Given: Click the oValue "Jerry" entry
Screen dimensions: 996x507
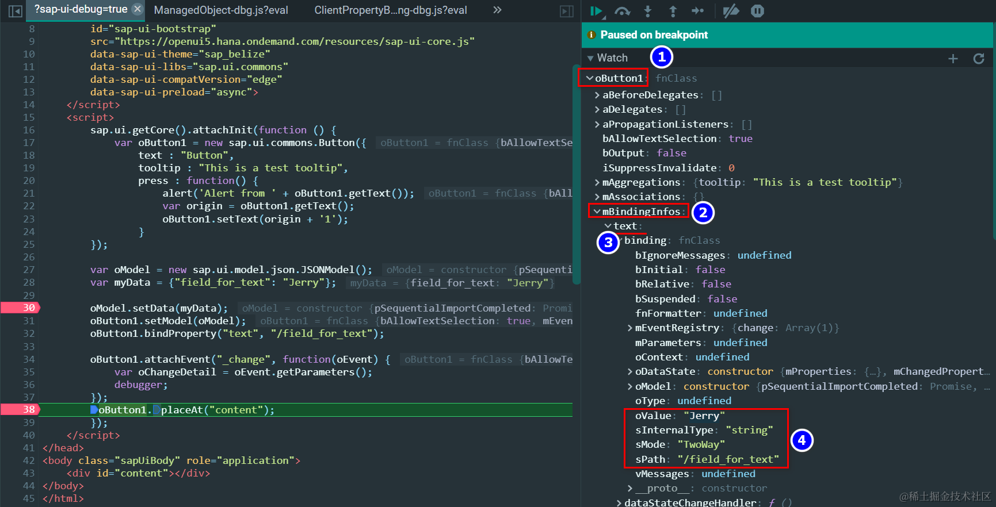Looking at the screenshot, I should pyautogui.click(x=680, y=416).
